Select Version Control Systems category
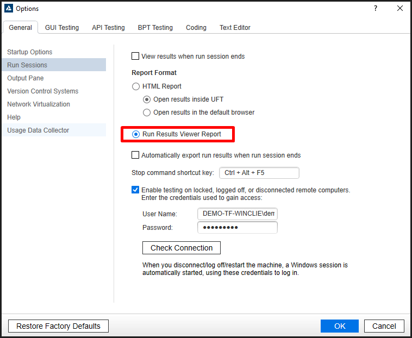Image resolution: width=412 pixels, height=338 pixels. click(x=42, y=91)
